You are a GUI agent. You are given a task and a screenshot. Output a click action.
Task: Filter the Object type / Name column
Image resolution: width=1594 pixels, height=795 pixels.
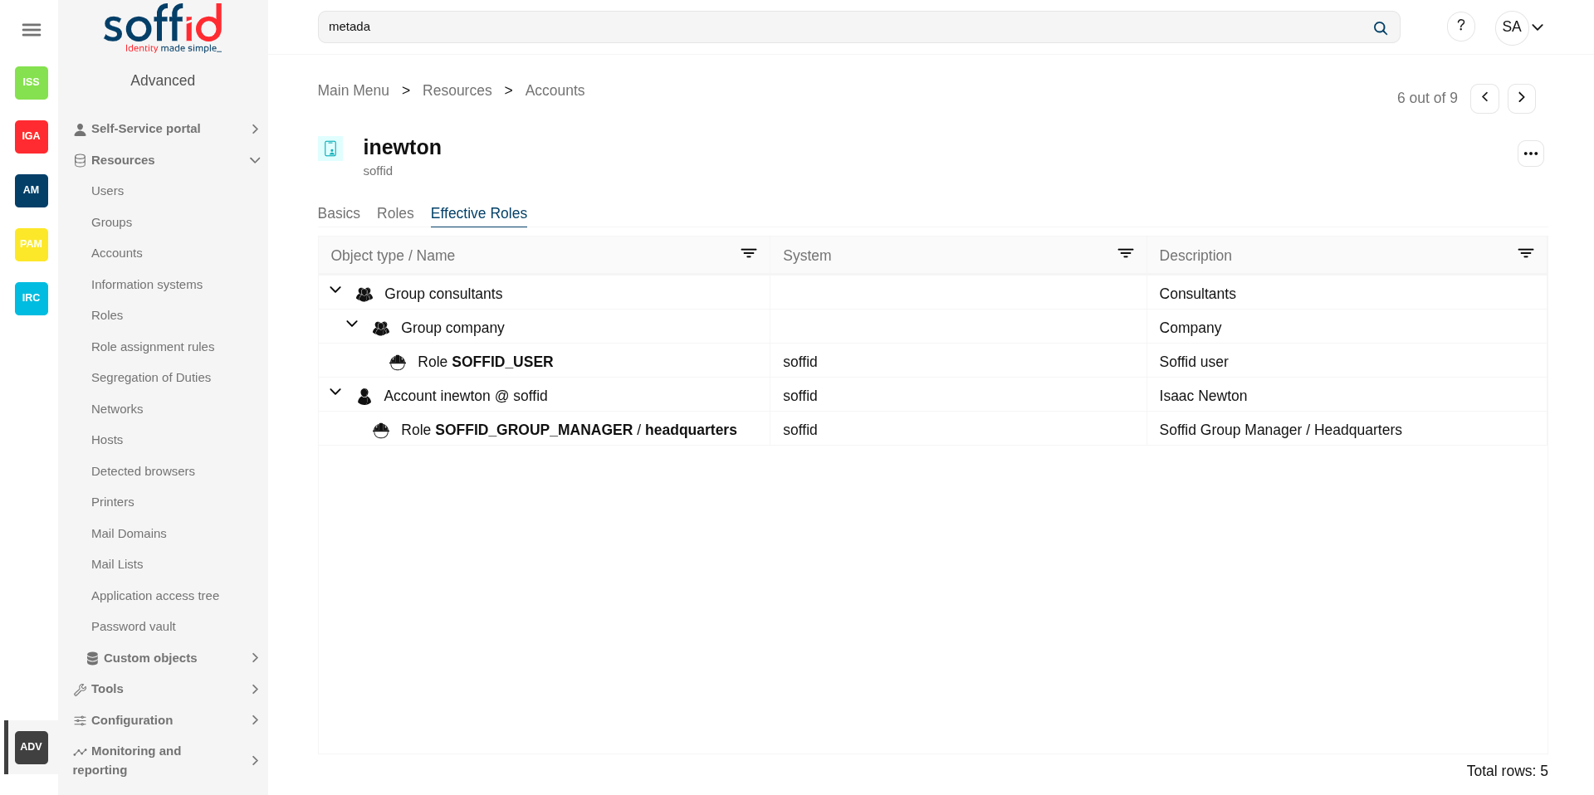coord(748,254)
